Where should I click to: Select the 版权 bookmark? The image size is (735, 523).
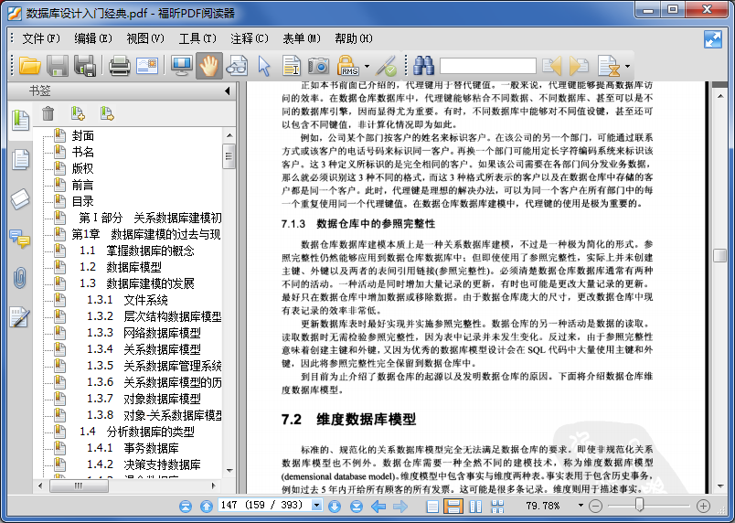click(83, 169)
